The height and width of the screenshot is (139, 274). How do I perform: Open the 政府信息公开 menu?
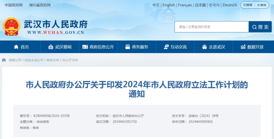[x=102, y=47]
